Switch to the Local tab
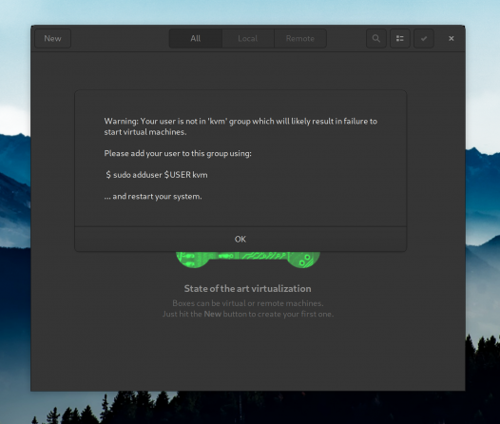Screen dimensions: 500x424 click(248, 39)
